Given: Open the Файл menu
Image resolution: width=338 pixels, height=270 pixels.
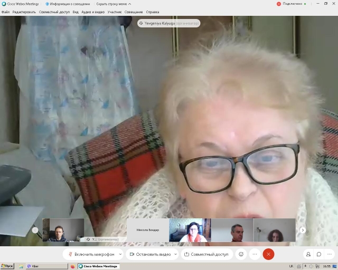Looking at the screenshot, I should click(5, 12).
